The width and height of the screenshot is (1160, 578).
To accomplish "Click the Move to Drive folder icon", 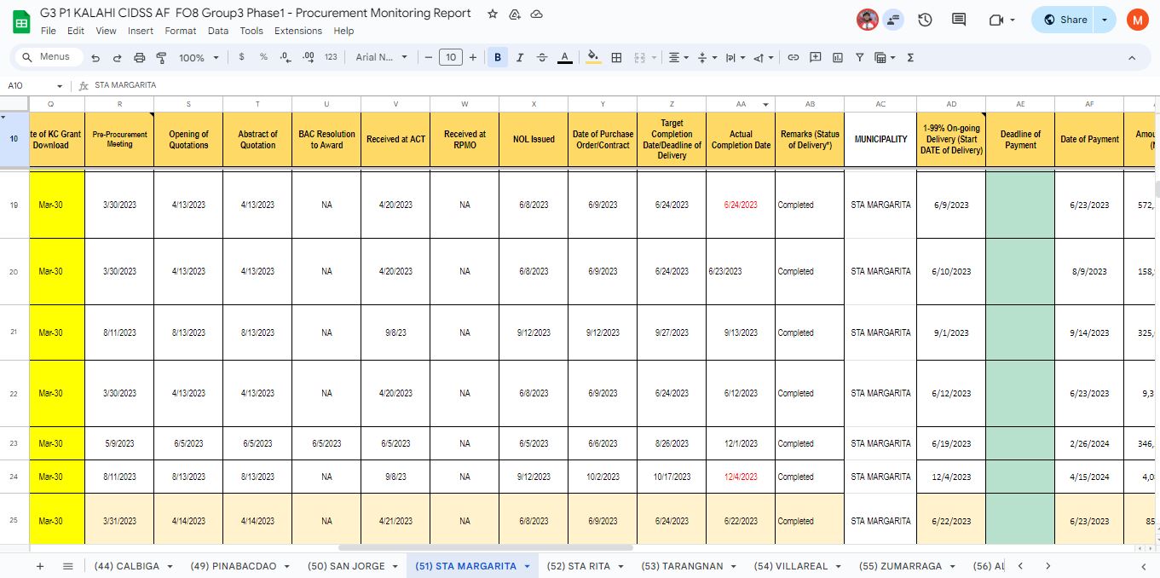I will coord(515,14).
